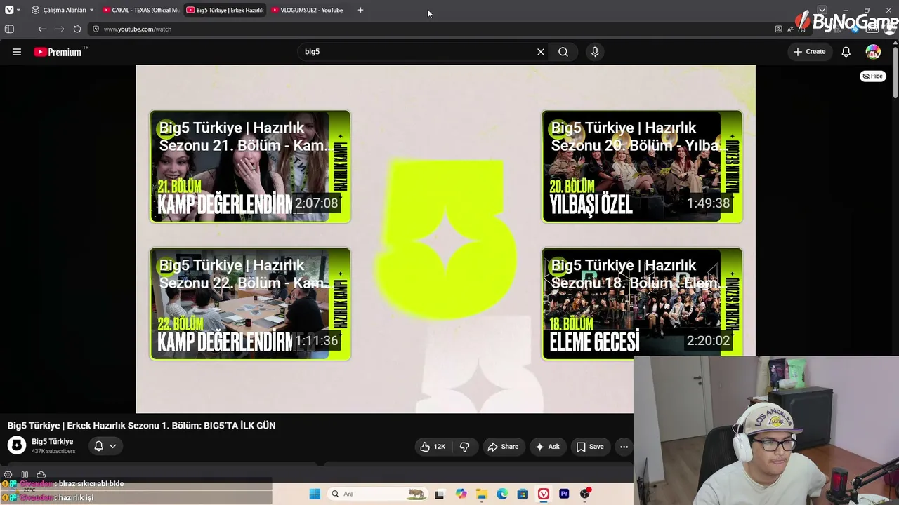Click the tab list dropdown arrow button

tap(822, 10)
